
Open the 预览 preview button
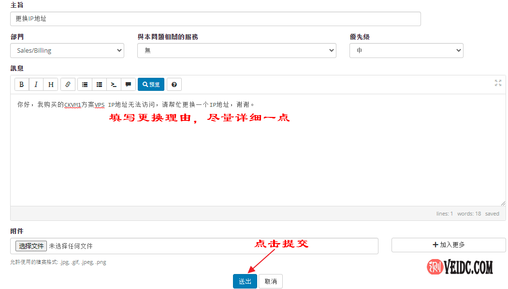[151, 85]
